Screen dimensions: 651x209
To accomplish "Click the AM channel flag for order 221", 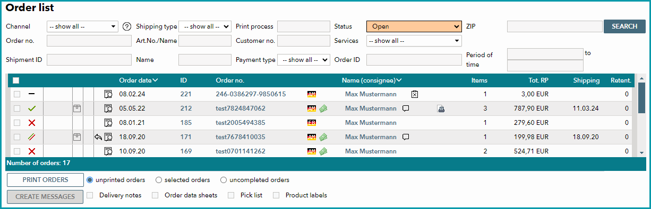I will [x=312, y=94].
